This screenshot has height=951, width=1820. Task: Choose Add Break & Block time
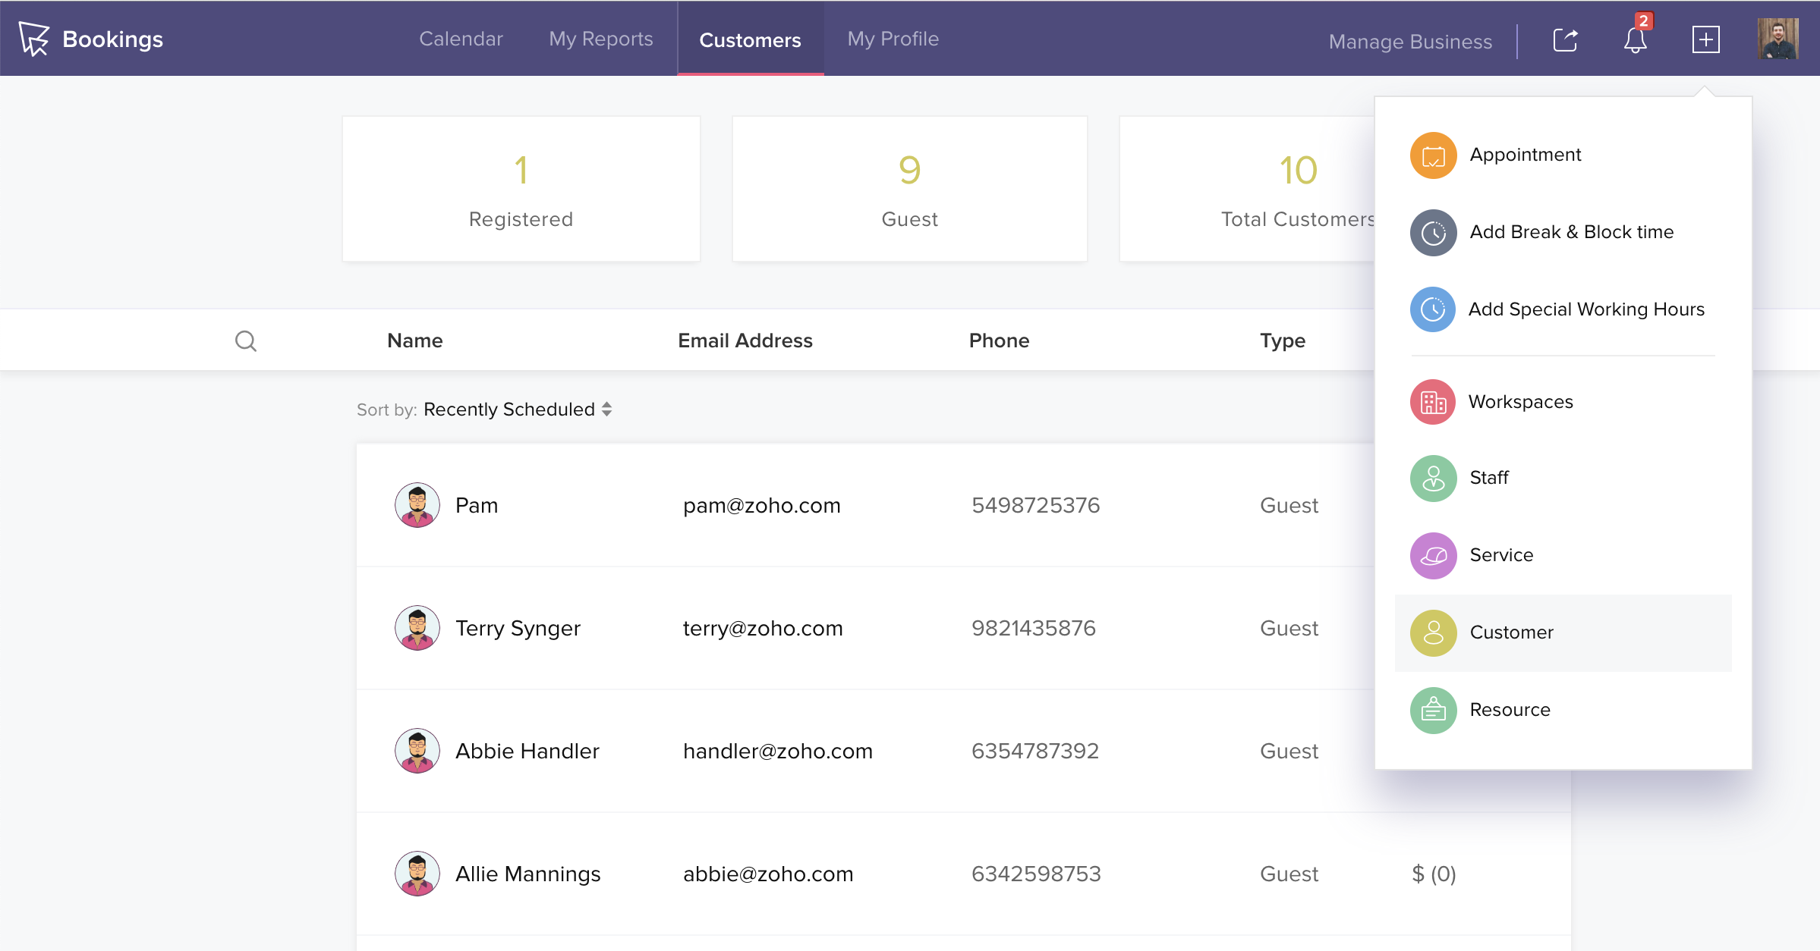tap(1571, 232)
